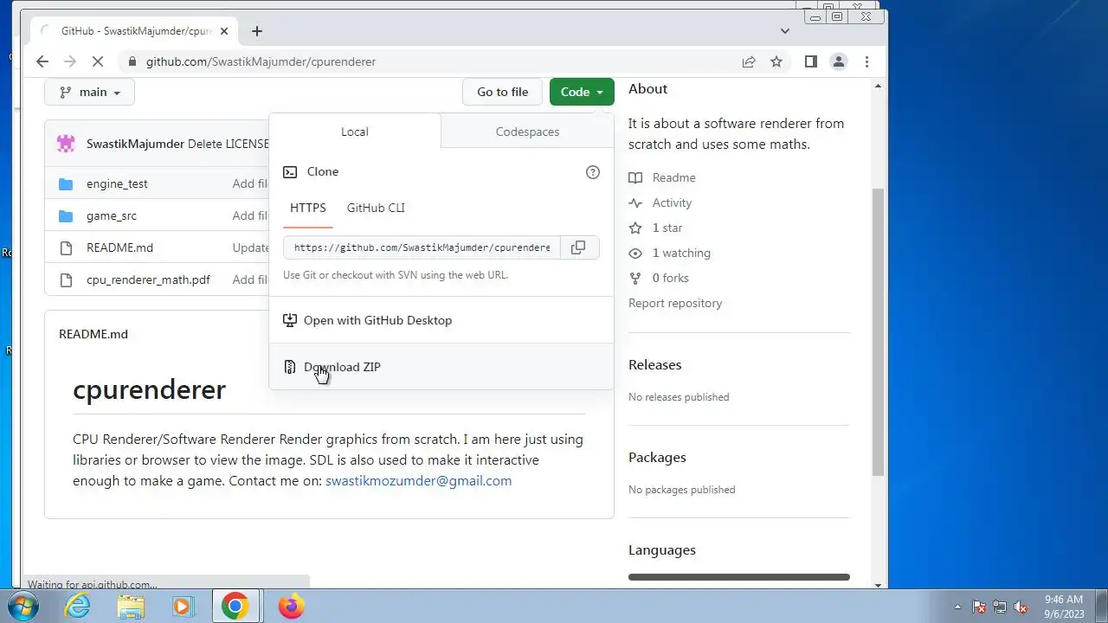
Task: Open the Releases heading link
Action: pyautogui.click(x=654, y=364)
